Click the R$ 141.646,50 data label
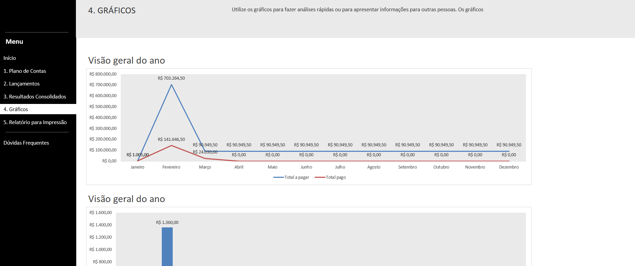Screen dimensions: 635x266 [171, 139]
